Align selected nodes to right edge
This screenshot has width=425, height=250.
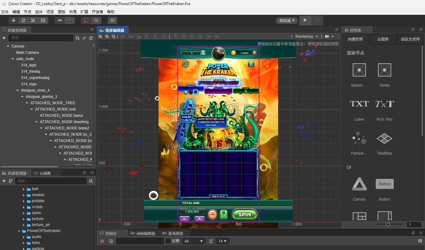click(163, 37)
